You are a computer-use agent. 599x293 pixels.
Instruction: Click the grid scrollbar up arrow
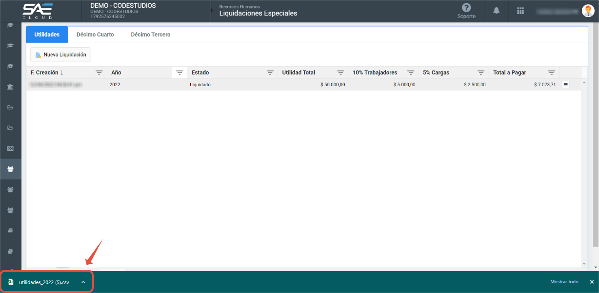tap(584, 83)
